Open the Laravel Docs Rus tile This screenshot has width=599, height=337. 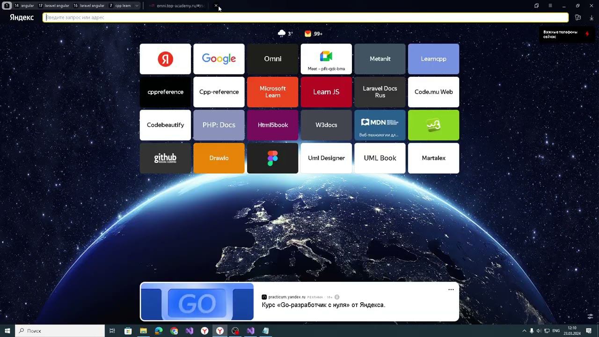pos(380,92)
